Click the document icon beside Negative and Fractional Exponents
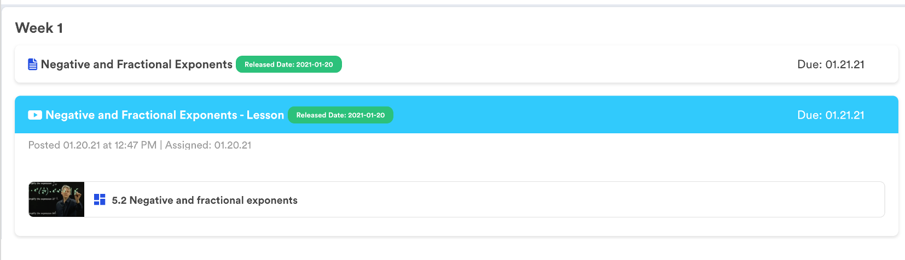Image resolution: width=905 pixels, height=260 pixels. (x=33, y=64)
